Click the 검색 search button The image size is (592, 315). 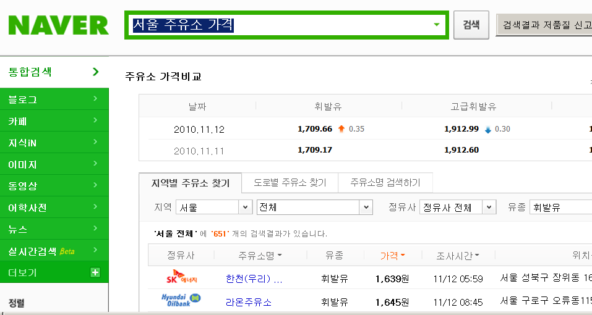pos(471,25)
